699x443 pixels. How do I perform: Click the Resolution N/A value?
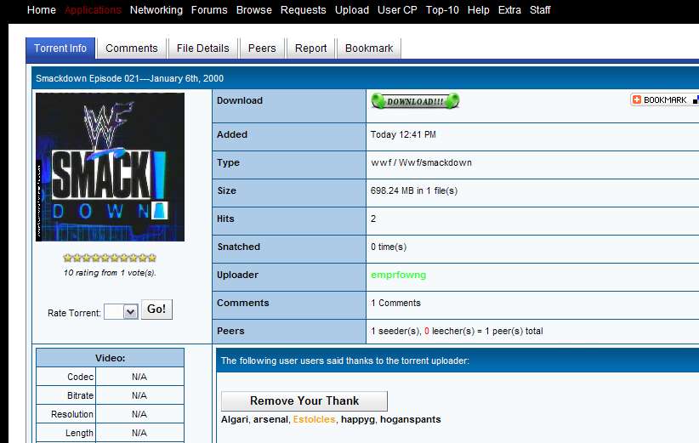pyautogui.click(x=139, y=414)
